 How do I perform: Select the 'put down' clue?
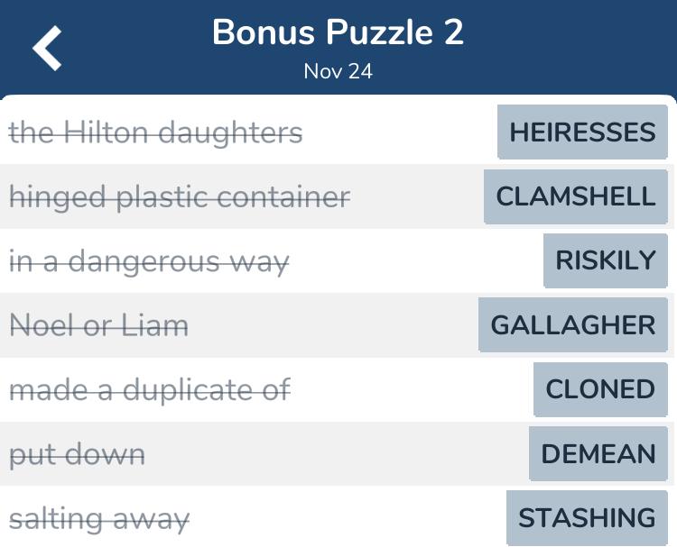(77, 454)
